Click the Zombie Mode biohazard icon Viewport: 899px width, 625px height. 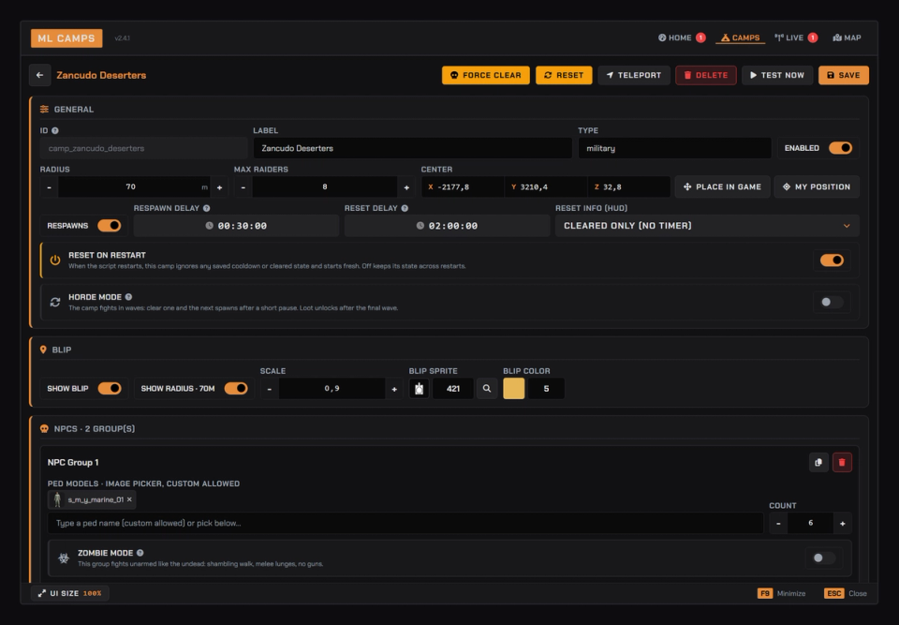point(64,558)
